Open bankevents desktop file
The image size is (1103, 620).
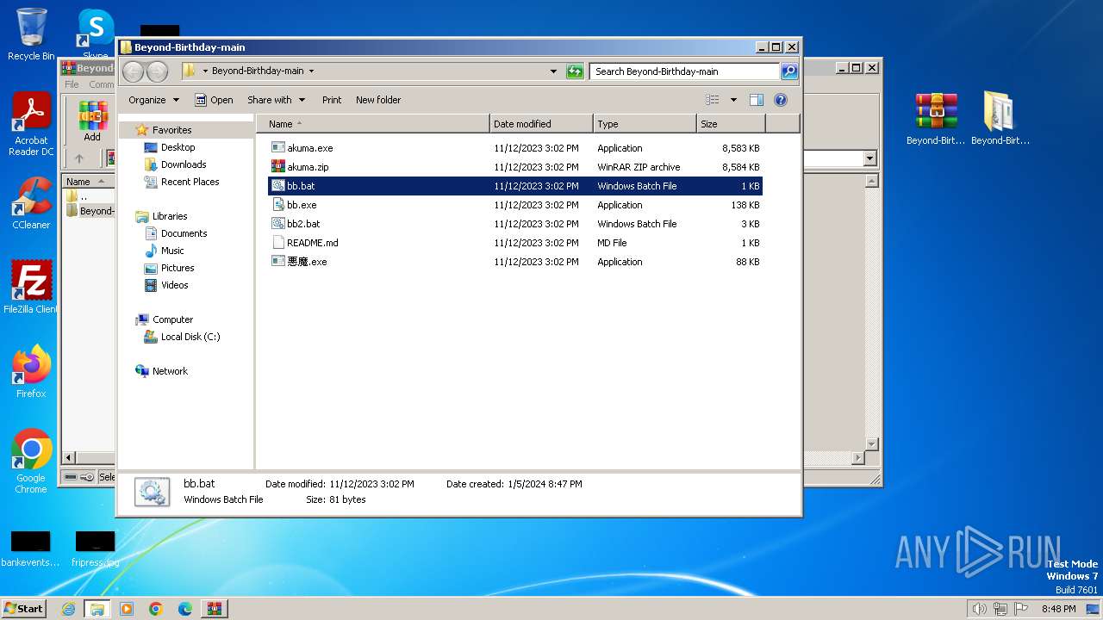pyautogui.click(x=31, y=549)
